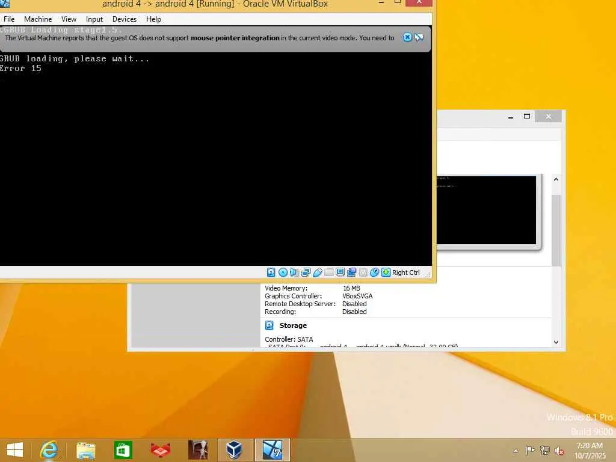Open Windows Store from taskbar
Viewport: 616px width, 462px height.
[123, 450]
